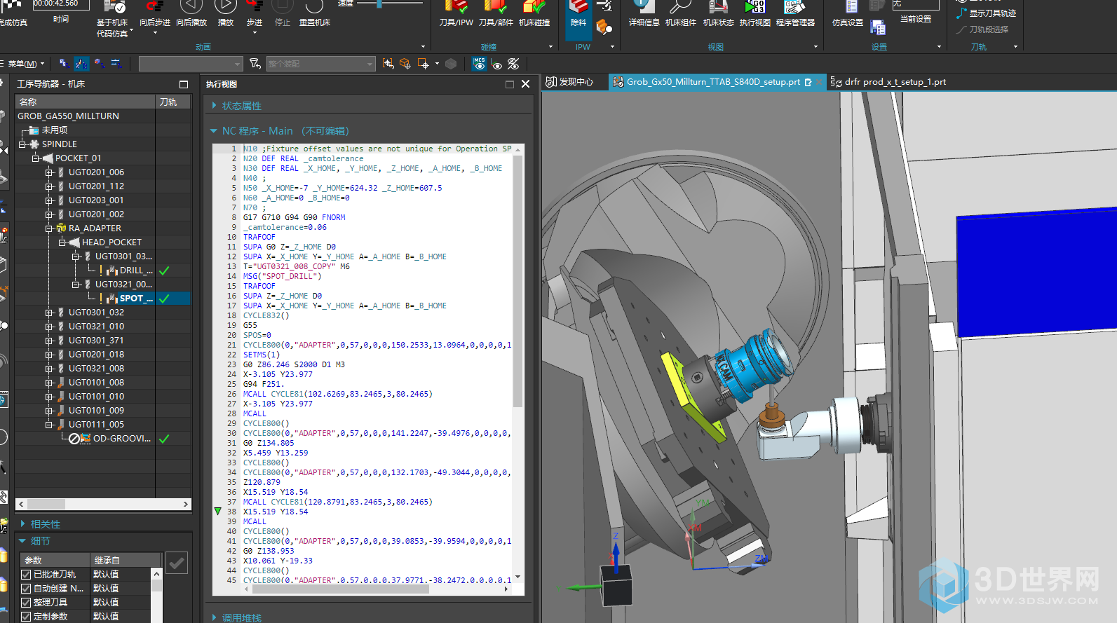
Task: Click the NC code vertical scrollbar
Action: tap(517, 280)
